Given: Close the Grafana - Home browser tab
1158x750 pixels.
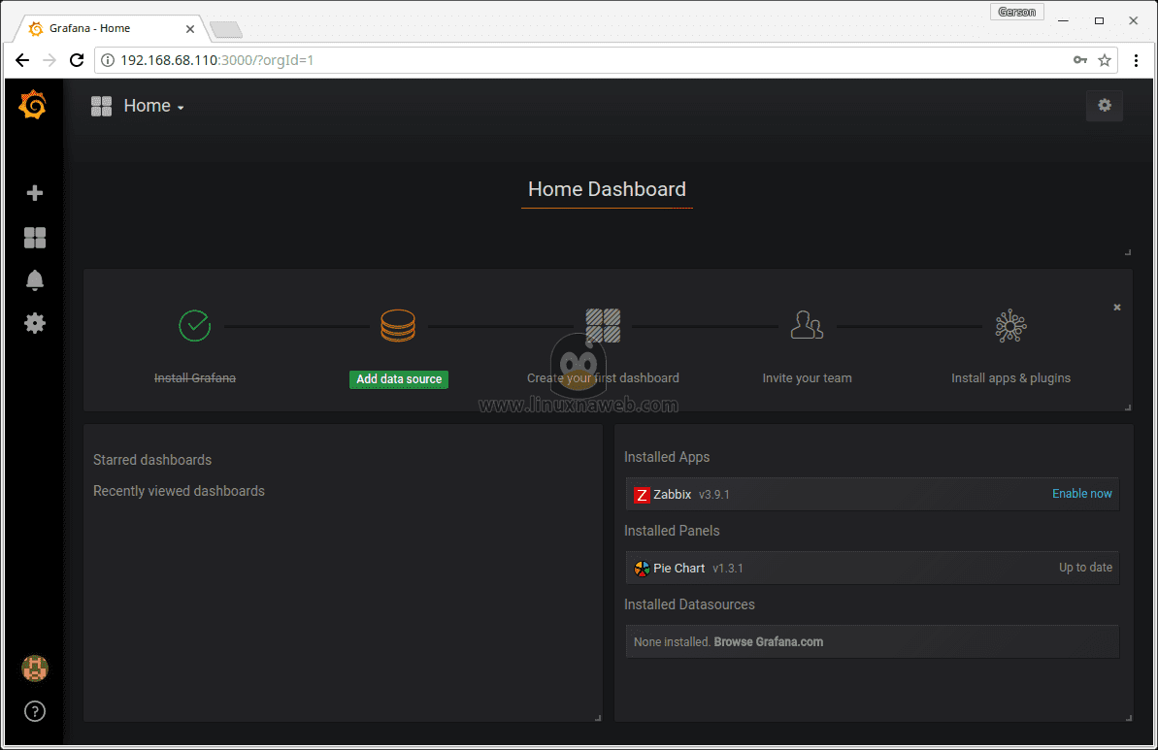Looking at the screenshot, I should pyautogui.click(x=190, y=29).
